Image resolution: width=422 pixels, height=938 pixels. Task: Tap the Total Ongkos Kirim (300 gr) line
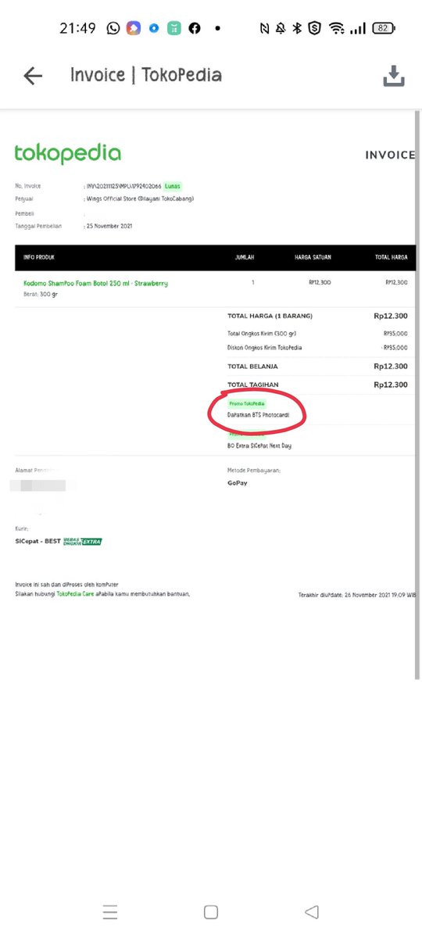317,333
